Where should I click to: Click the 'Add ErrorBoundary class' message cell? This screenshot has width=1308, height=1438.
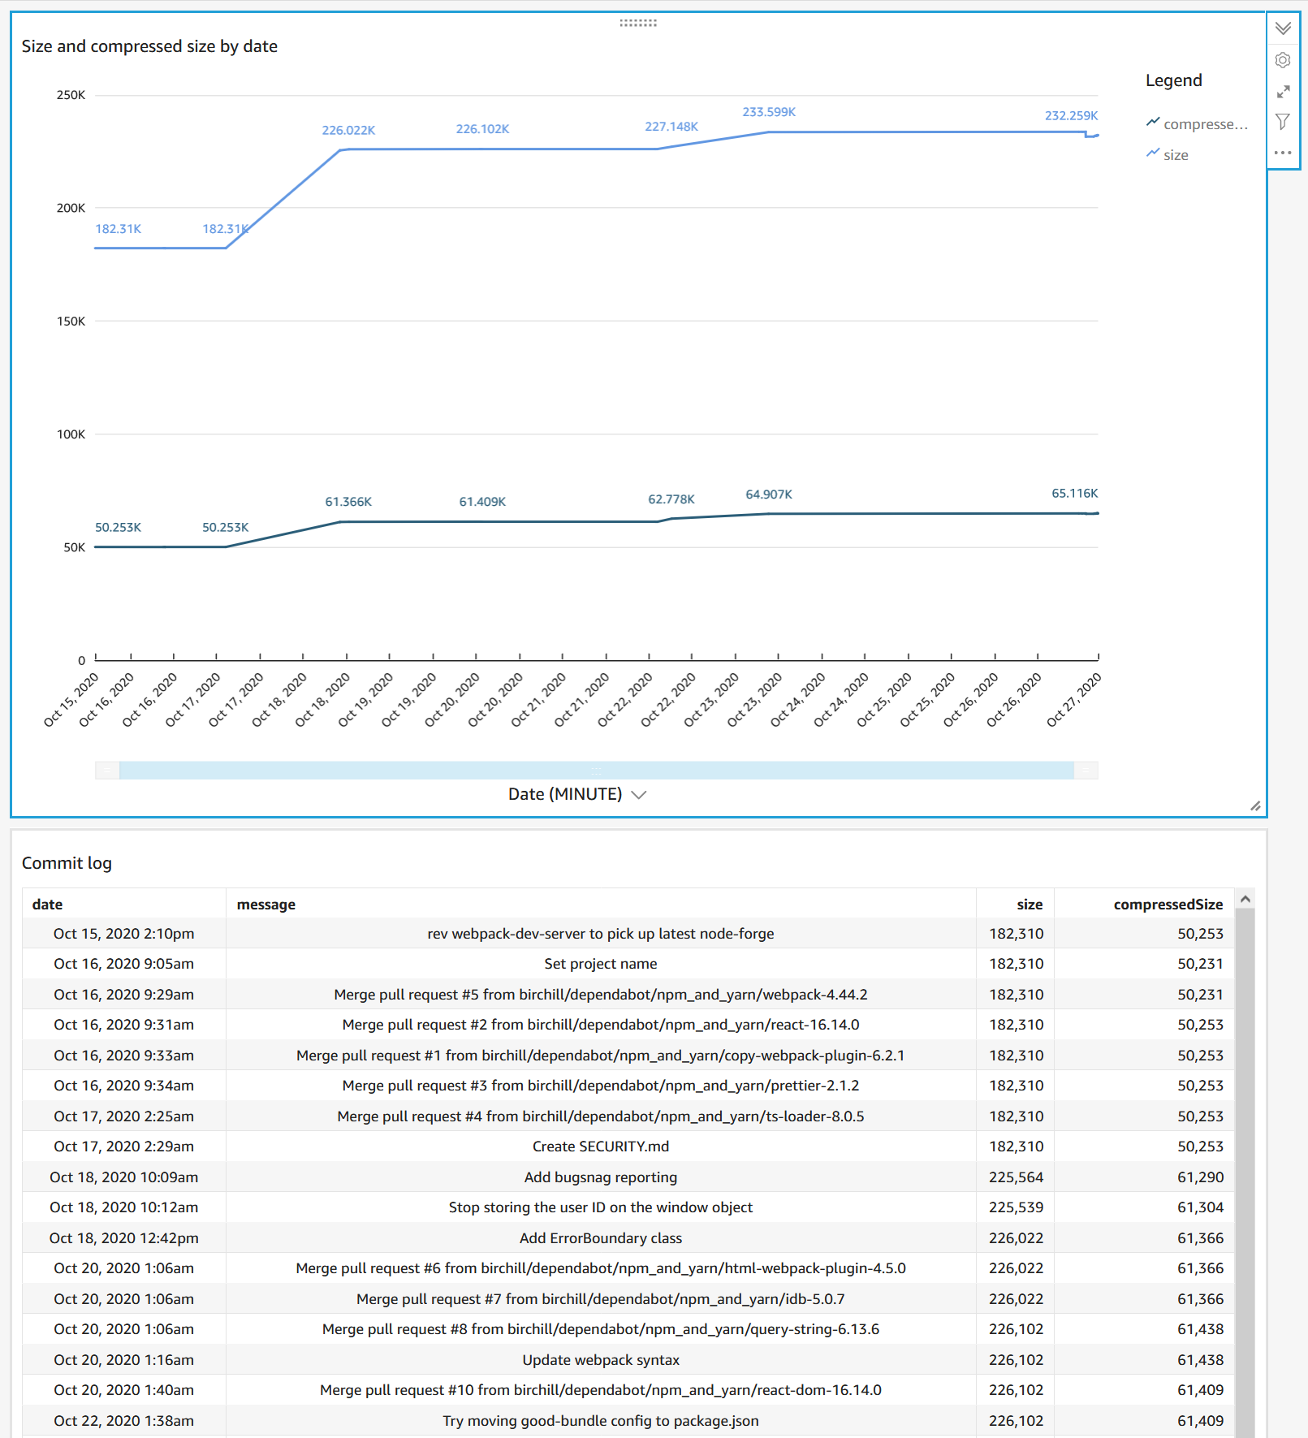pyautogui.click(x=601, y=1238)
